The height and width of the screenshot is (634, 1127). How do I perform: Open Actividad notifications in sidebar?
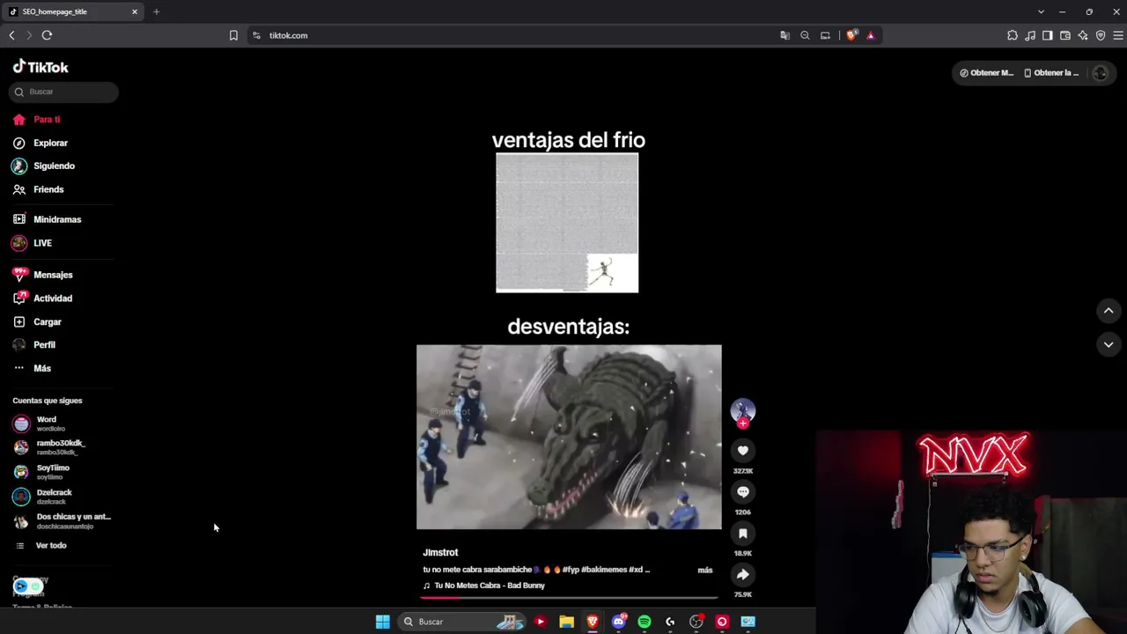click(x=42, y=299)
